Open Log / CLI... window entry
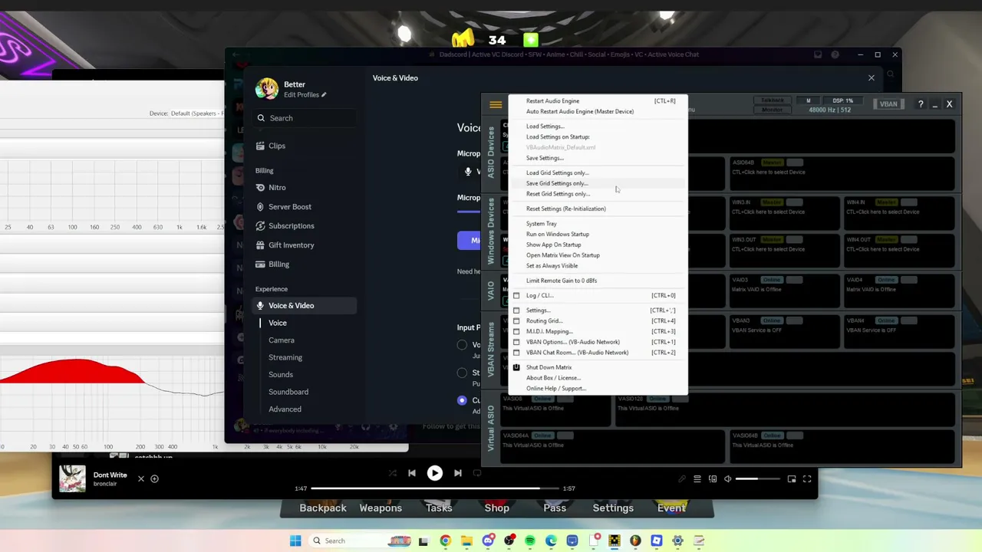Viewport: 982px width, 552px height. 540,296
